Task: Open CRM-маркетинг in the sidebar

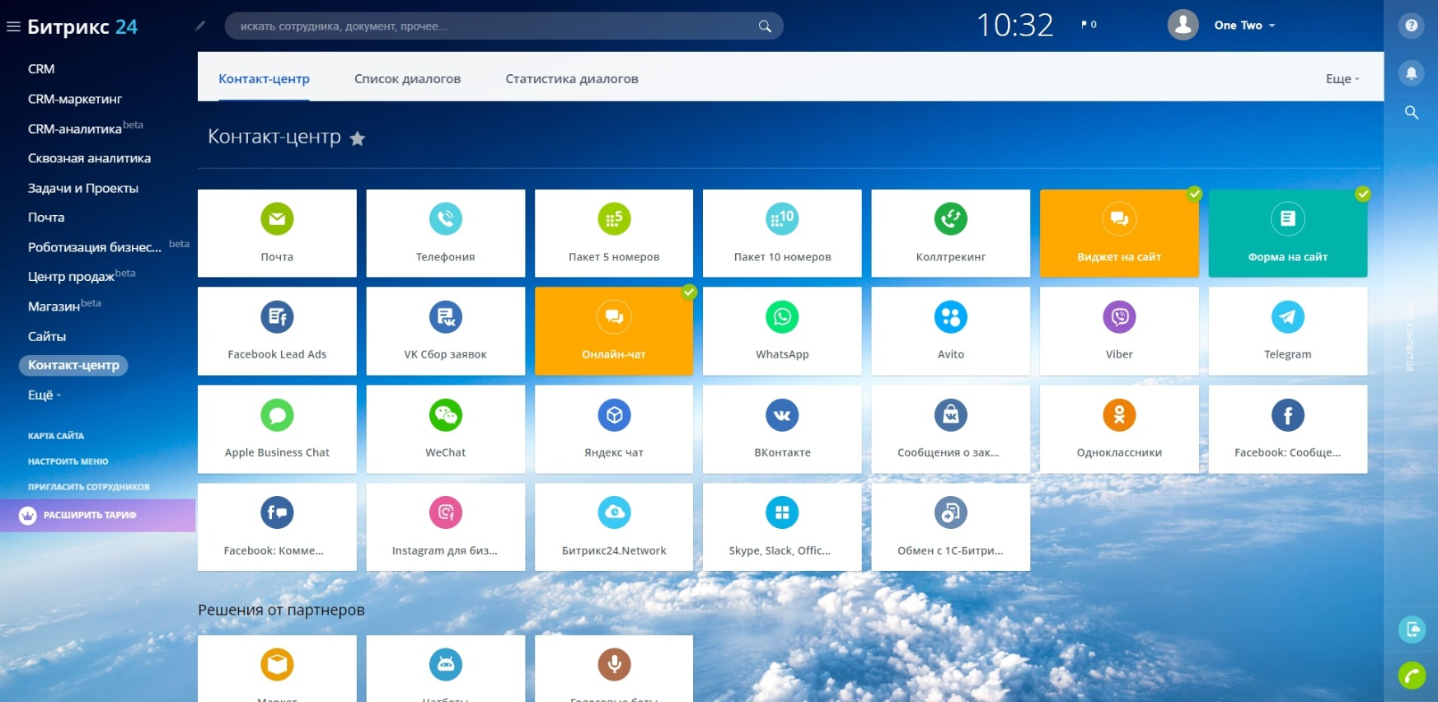Action: 75,99
